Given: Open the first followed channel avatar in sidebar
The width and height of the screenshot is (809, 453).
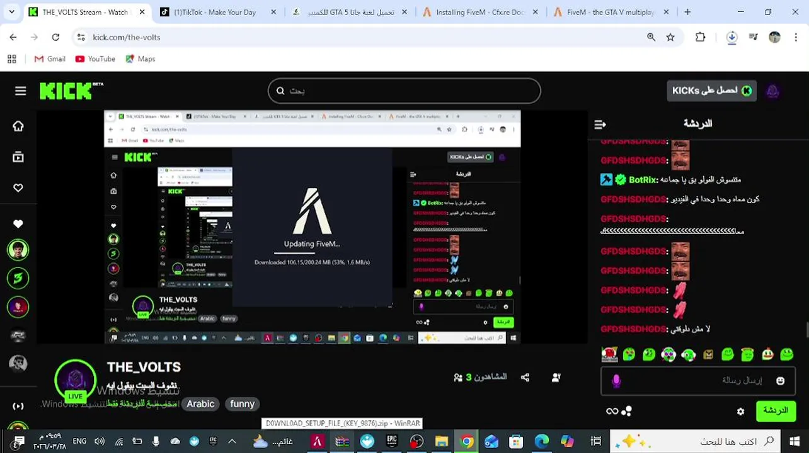Looking at the screenshot, I should click(x=18, y=250).
